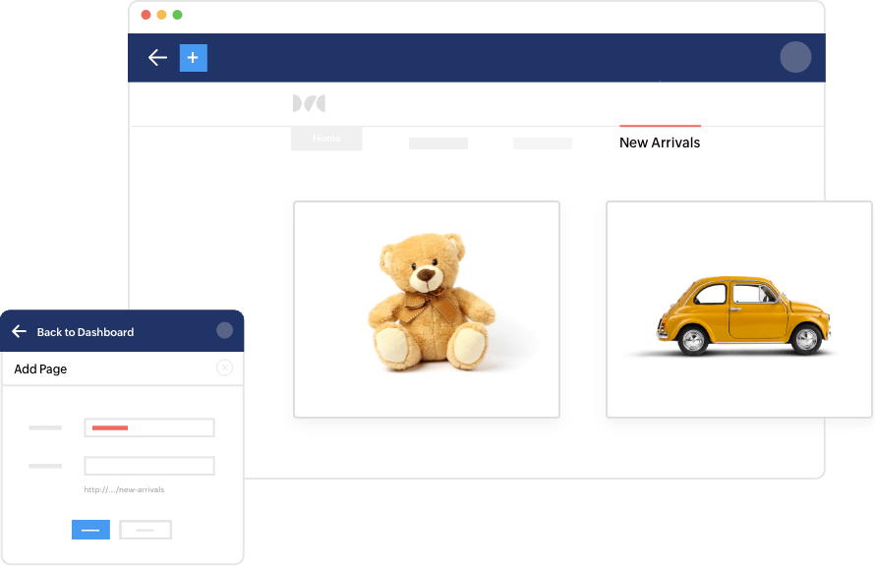Open the yellow car product card

tap(739, 310)
